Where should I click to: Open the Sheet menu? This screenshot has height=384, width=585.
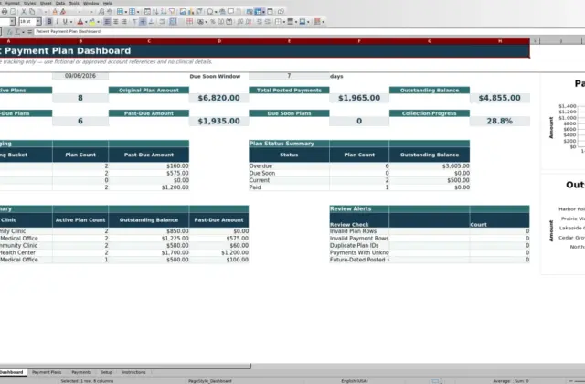46,4
